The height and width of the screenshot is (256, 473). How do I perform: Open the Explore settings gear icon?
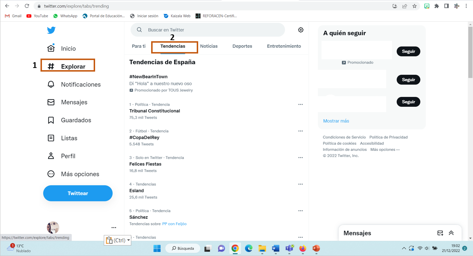(301, 30)
